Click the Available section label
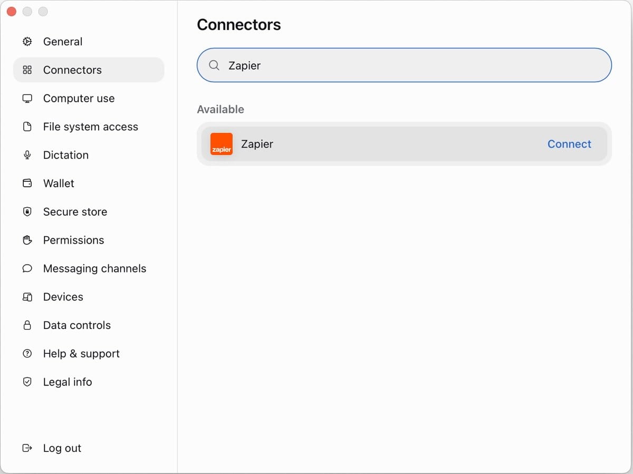Viewport: 633px width, 474px height. pyautogui.click(x=220, y=110)
